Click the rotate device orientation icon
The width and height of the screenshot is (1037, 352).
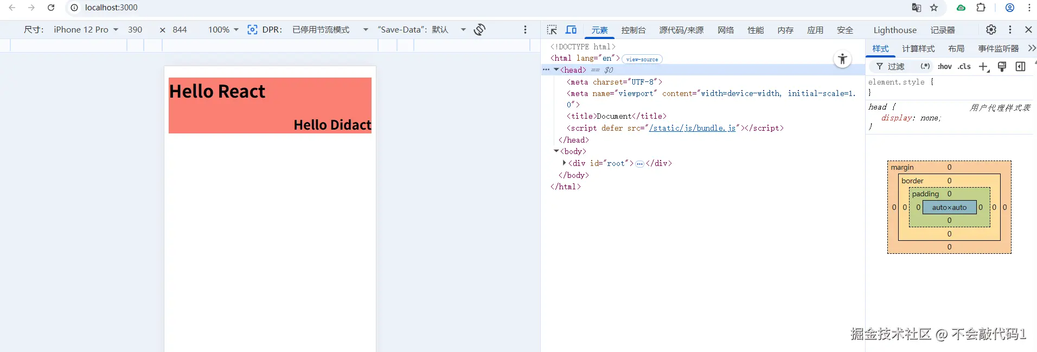click(x=479, y=29)
